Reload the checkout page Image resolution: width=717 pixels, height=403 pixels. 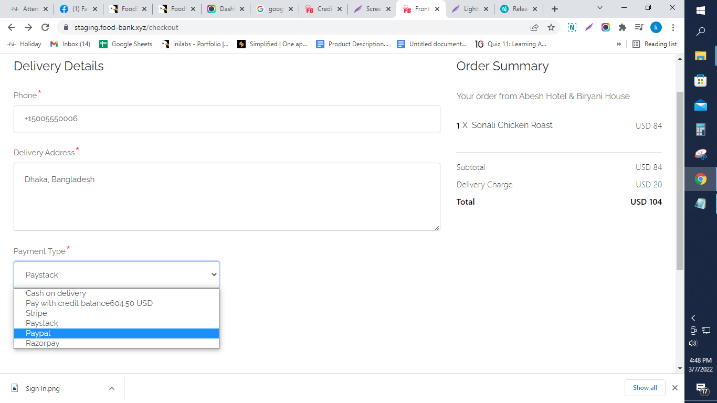[x=45, y=27]
